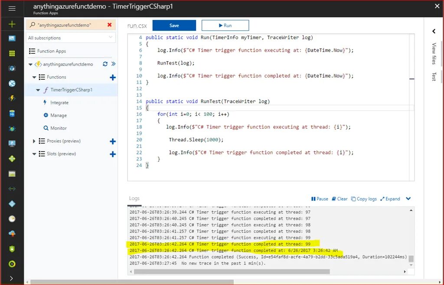Viewport: 444px width, 285px height.
Task: Open Virtual networks icon
Action: point(12,189)
